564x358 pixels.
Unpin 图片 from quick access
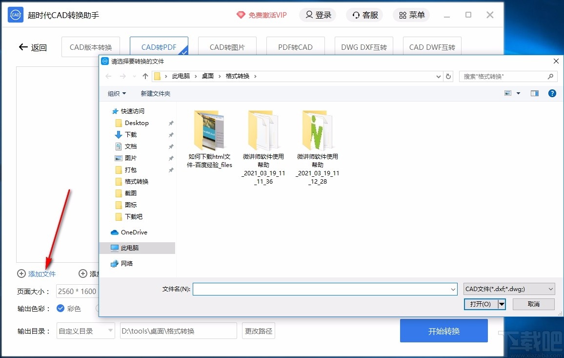pos(170,158)
